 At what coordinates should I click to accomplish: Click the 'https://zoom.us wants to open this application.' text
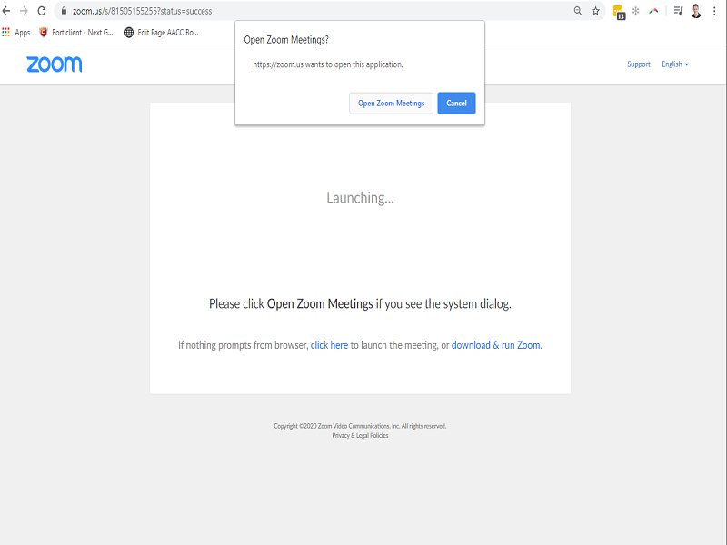pos(328,64)
